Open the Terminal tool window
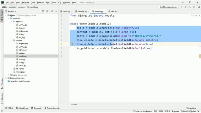Viewport: 201px width, 113px height. click(36, 108)
